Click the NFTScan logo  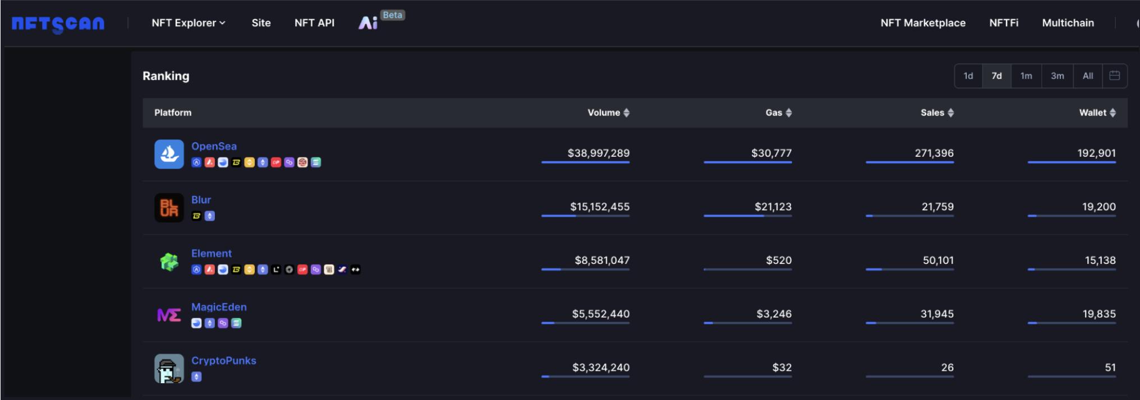pos(58,24)
